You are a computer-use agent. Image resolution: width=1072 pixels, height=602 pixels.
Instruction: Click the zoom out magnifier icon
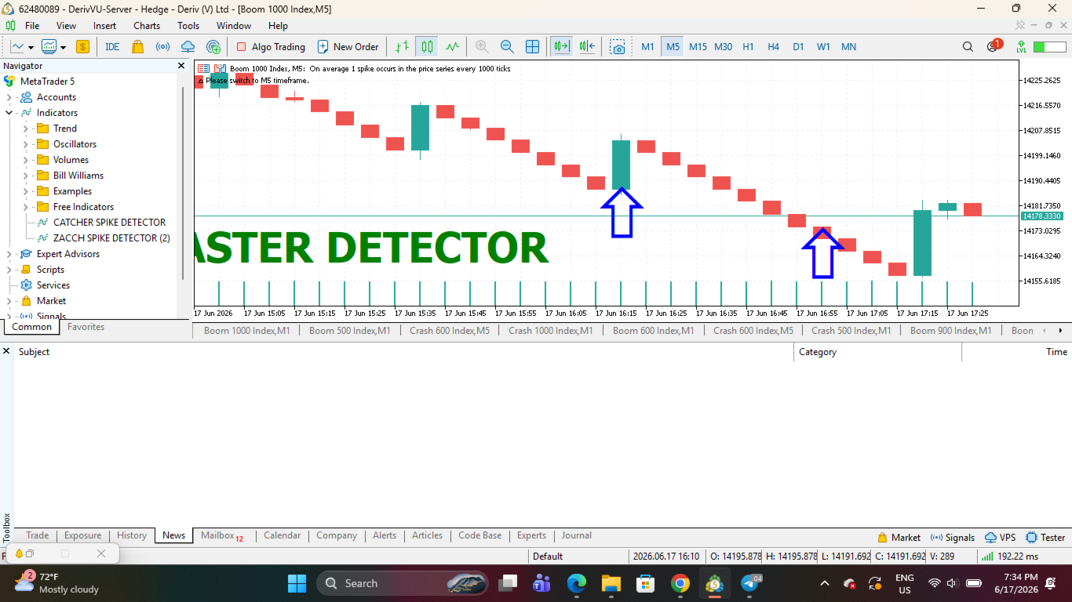click(507, 46)
